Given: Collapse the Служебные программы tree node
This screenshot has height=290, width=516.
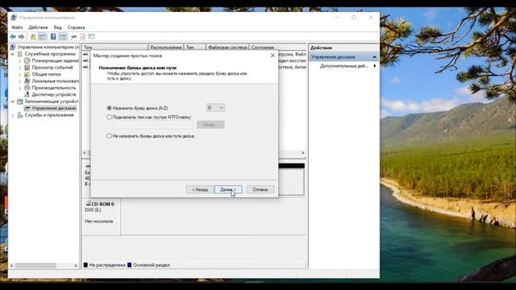Looking at the screenshot, I should click(13, 54).
